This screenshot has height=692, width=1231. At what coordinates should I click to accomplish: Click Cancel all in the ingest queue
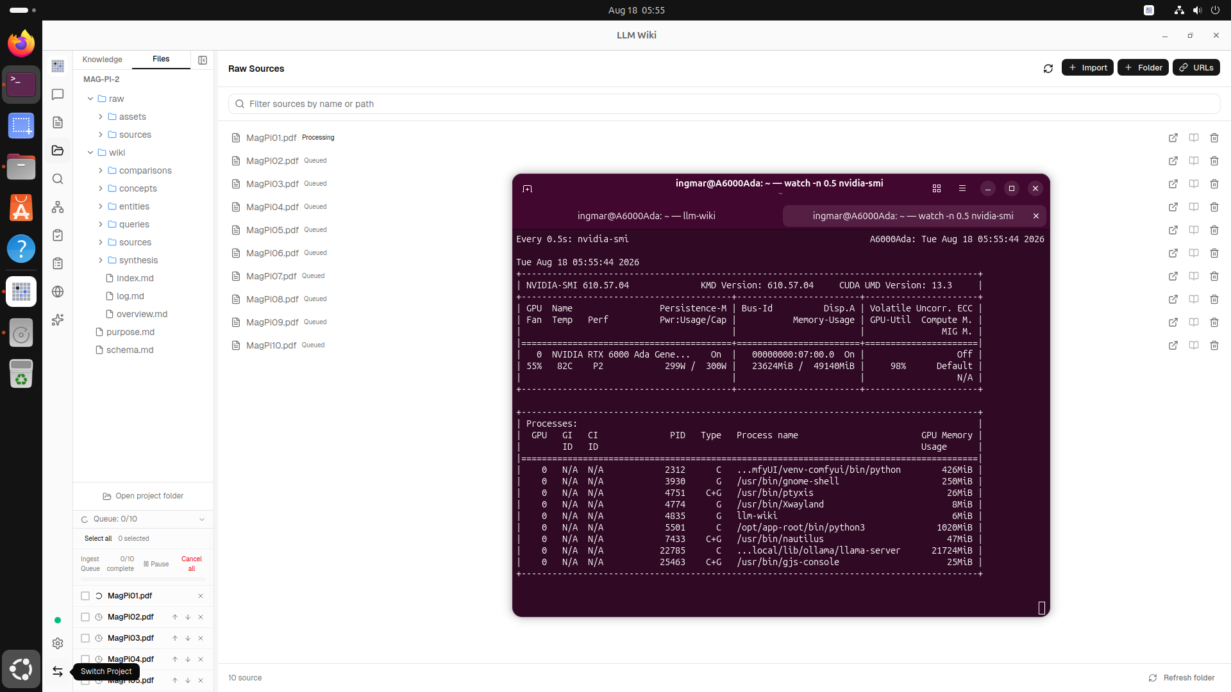191,564
